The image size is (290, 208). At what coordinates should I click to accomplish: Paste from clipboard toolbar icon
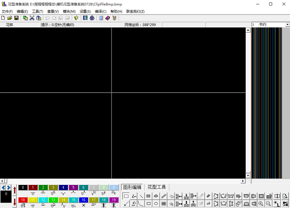(x=38, y=18)
